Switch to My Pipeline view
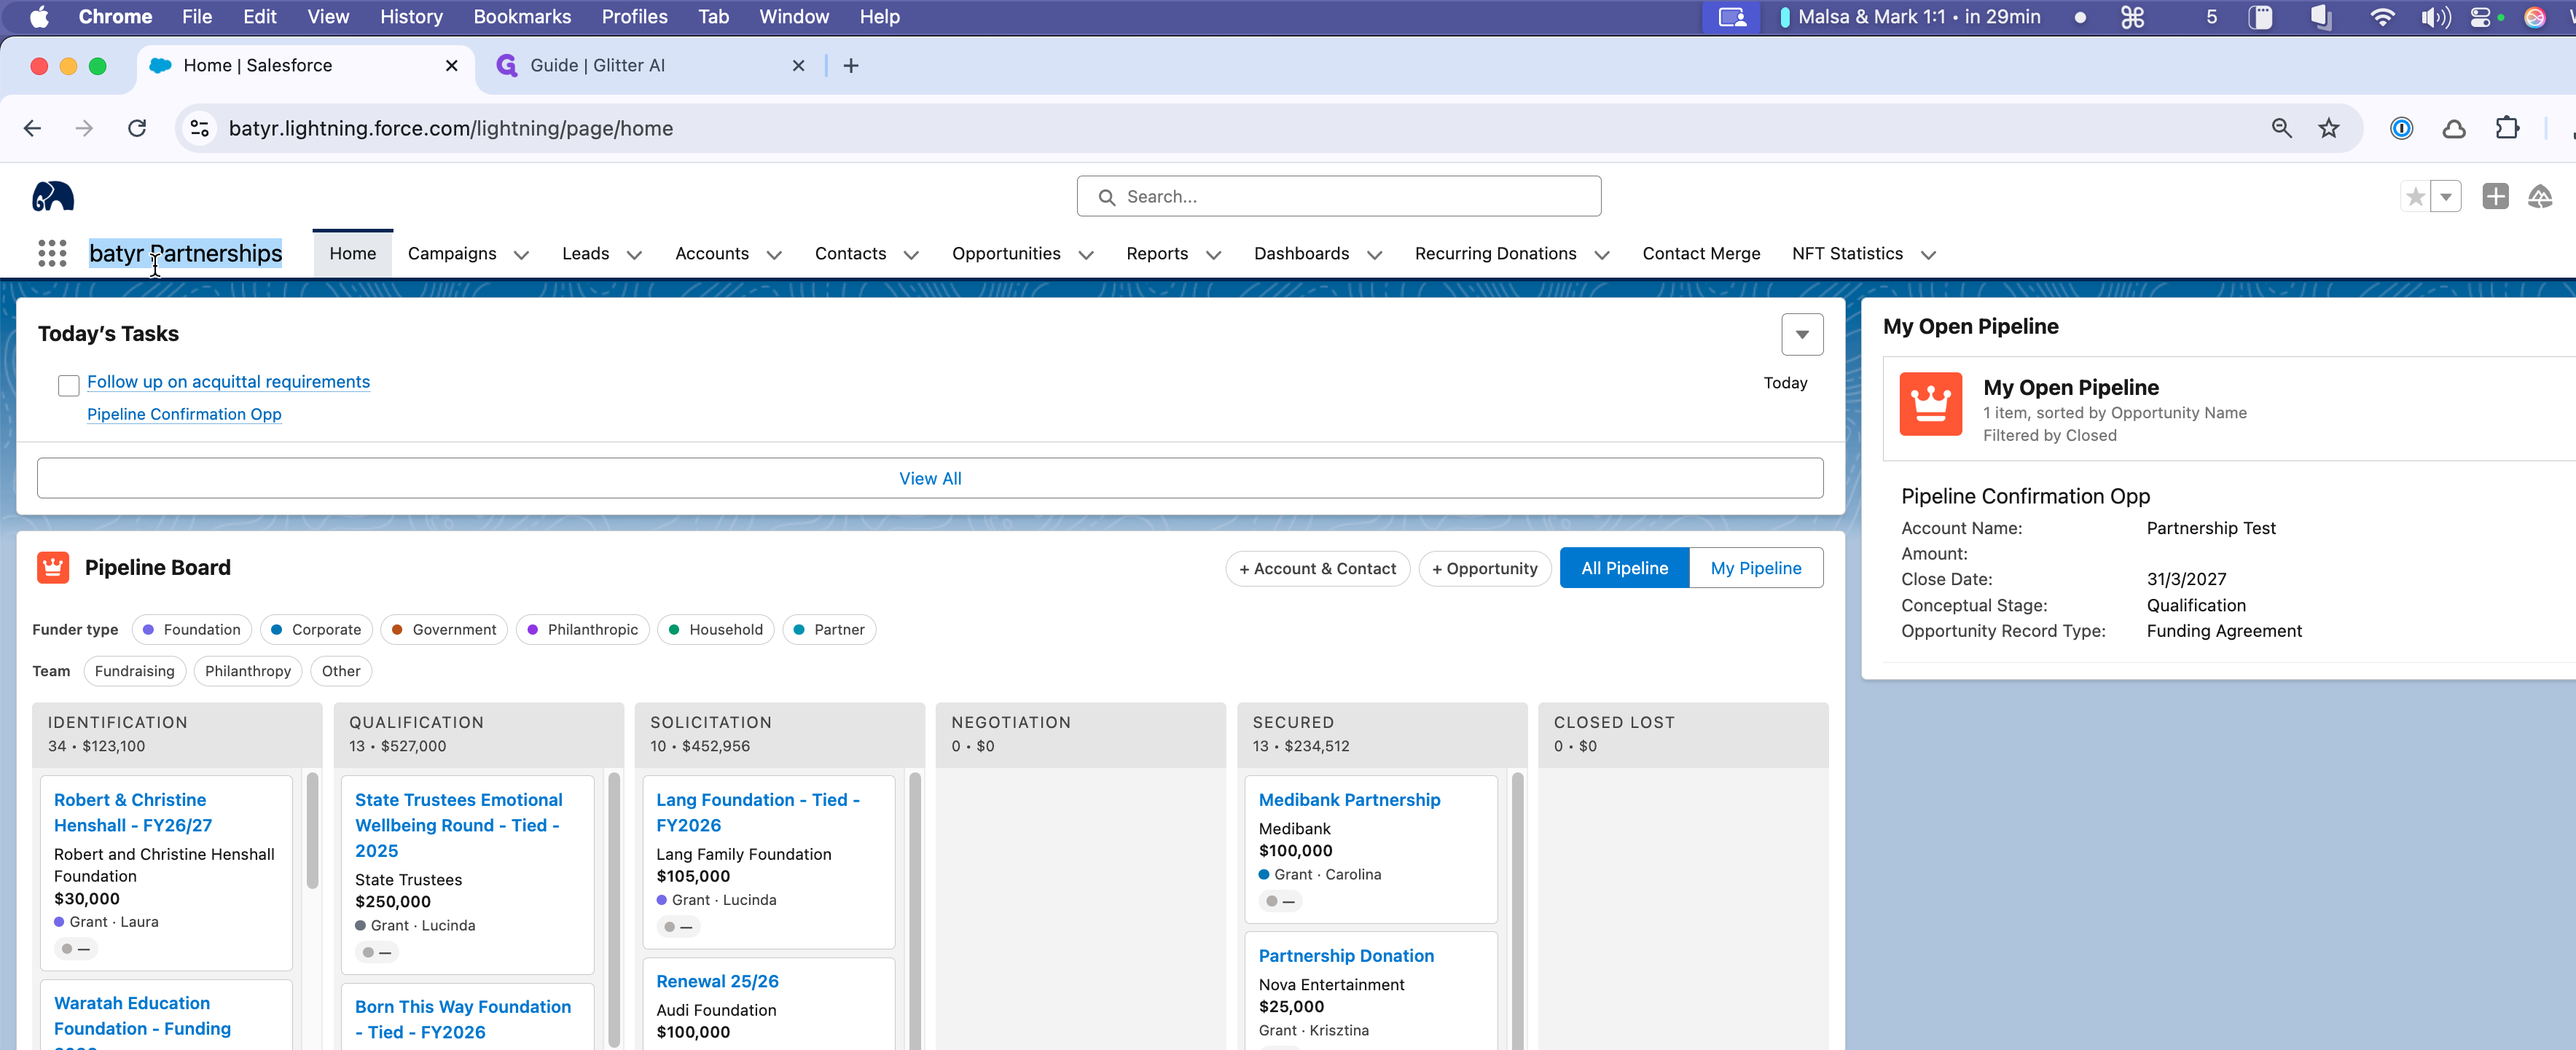Screen dimensions: 2576x1050 1756,568
